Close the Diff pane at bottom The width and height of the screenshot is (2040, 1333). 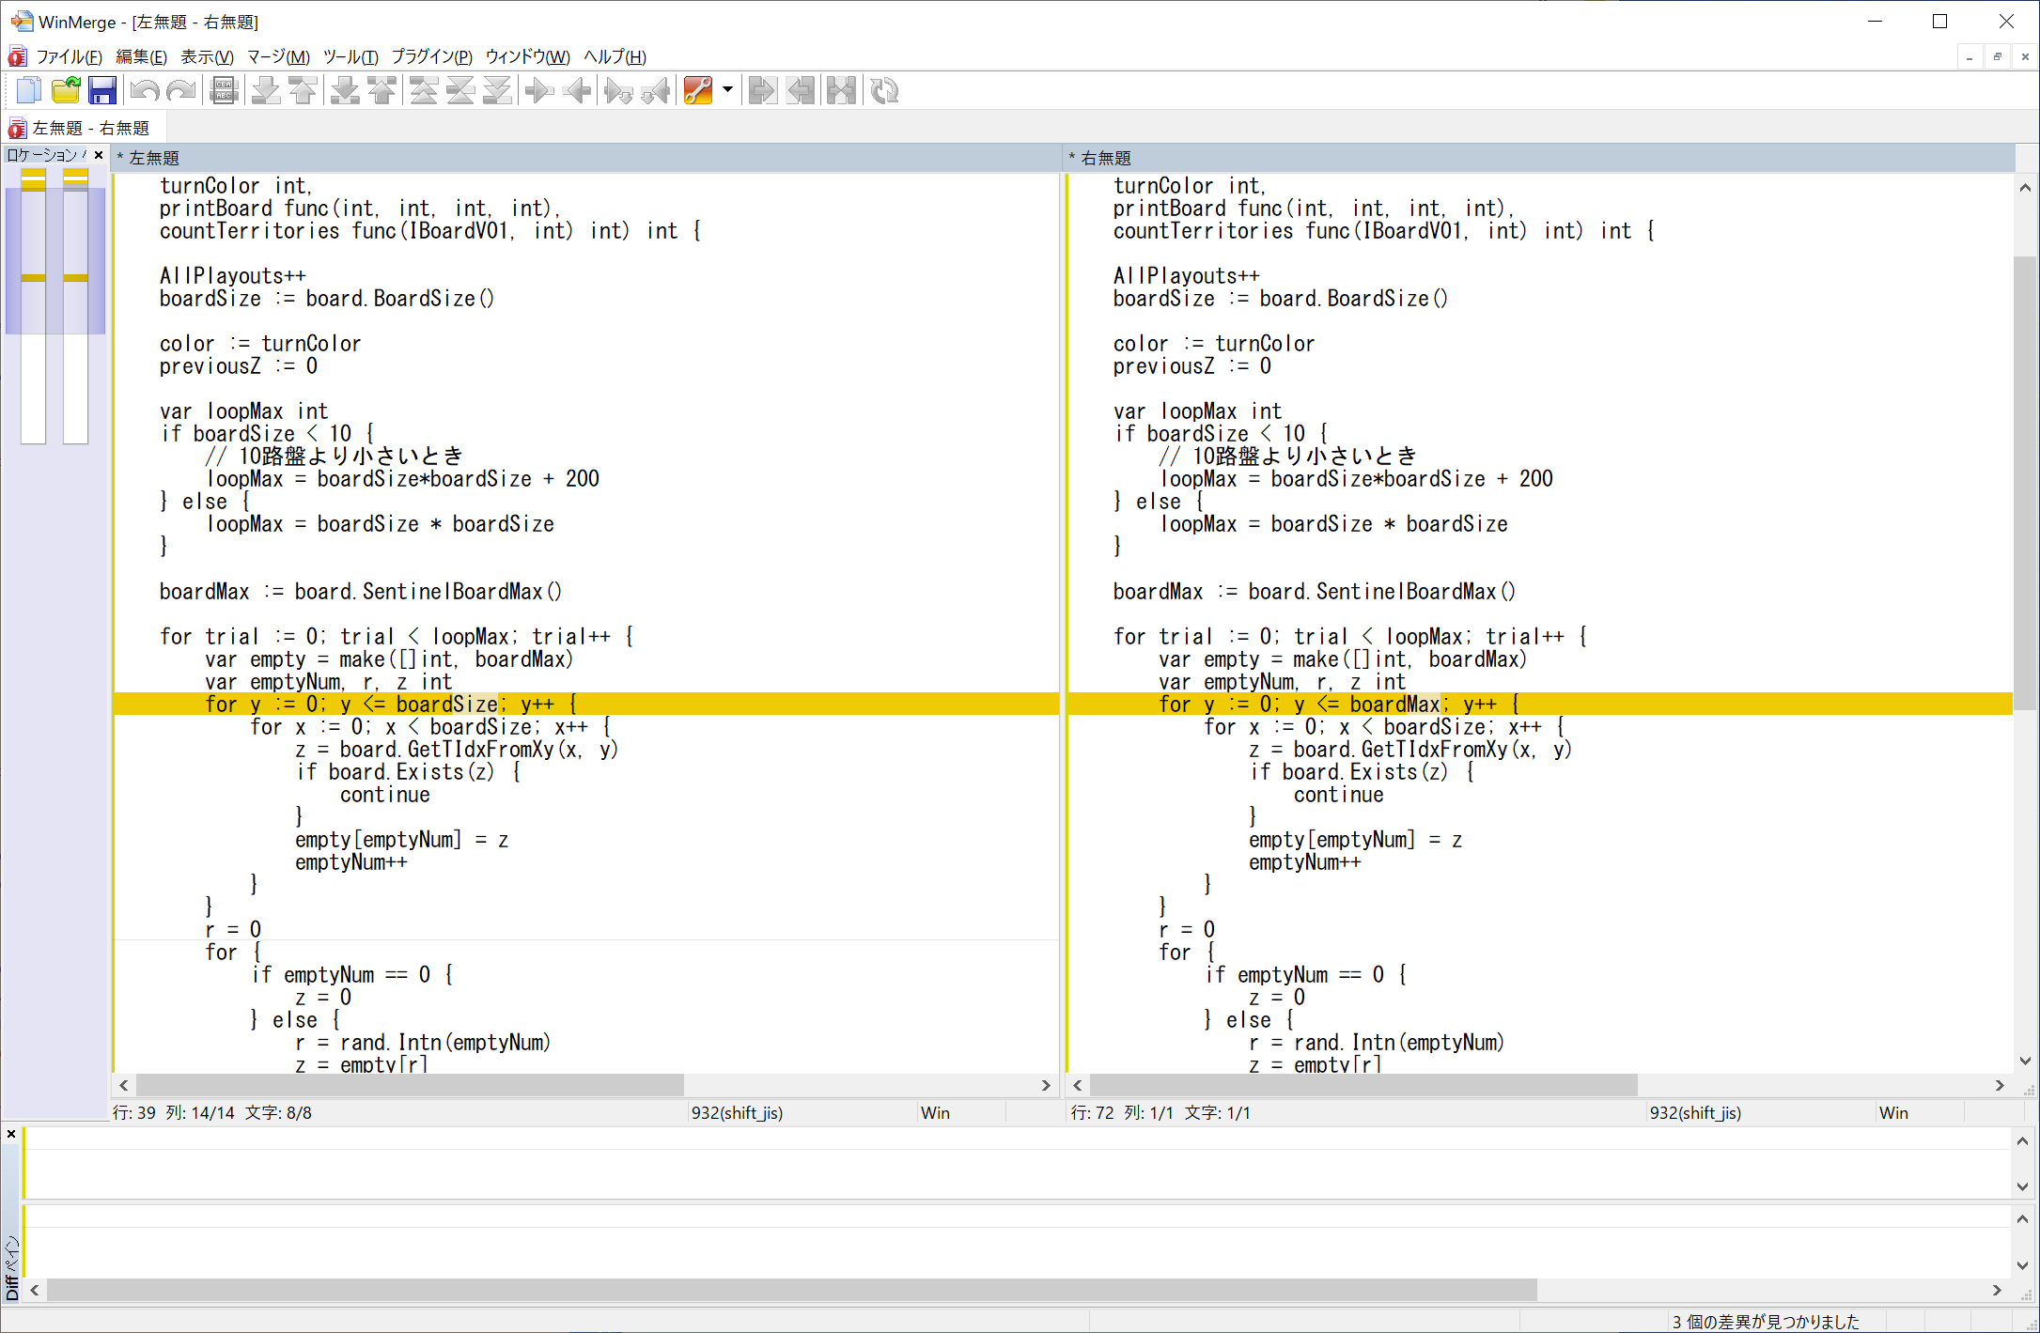[x=11, y=1134]
